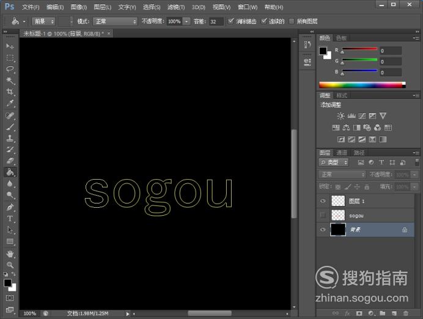Screen dimensions: 423x319
Task: Switch to the 样式 tab
Action: (x=342, y=95)
